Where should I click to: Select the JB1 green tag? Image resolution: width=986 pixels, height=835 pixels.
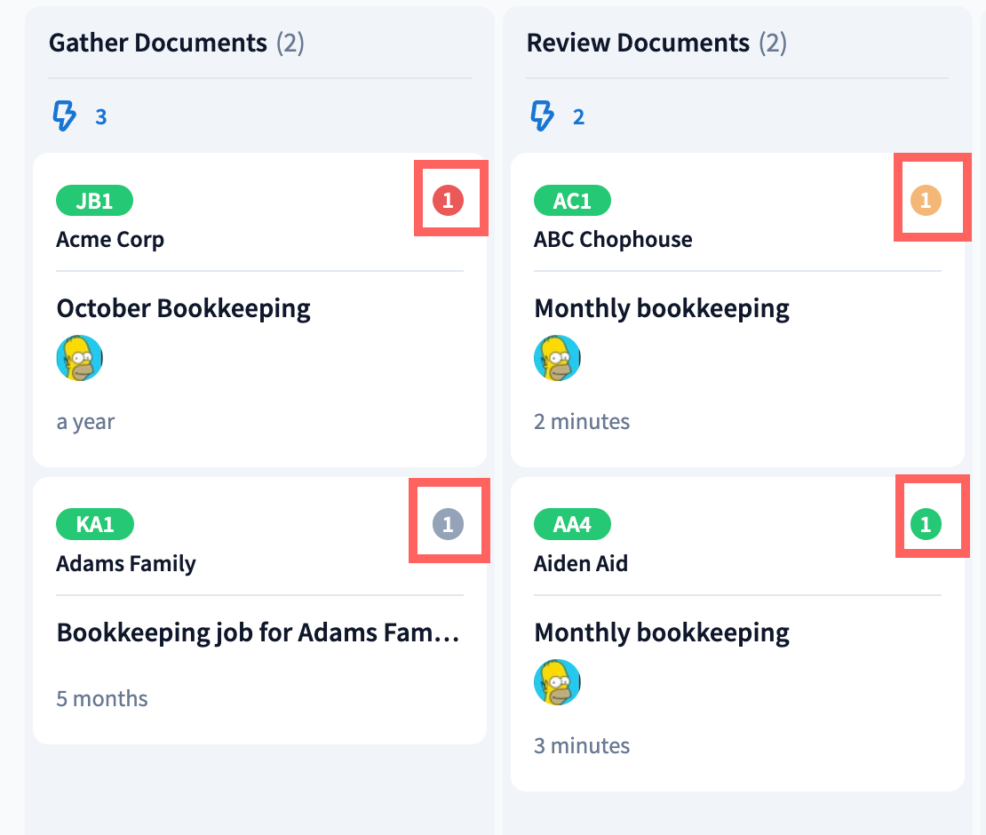point(94,201)
